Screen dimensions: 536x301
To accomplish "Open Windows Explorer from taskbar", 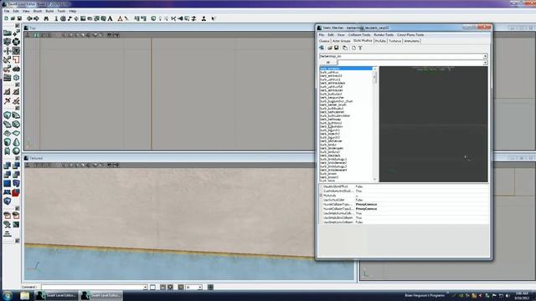I will pyautogui.click(x=24, y=295).
